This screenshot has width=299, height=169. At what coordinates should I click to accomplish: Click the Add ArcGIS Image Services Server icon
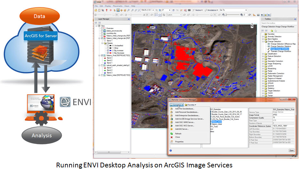[x=172, y=119]
